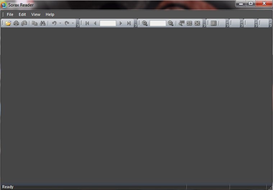Open Find with the binoculars icon

(43, 23)
